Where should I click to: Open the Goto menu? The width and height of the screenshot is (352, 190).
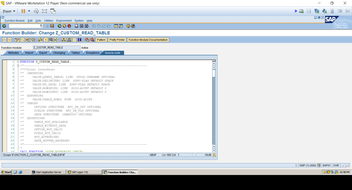click(38, 21)
